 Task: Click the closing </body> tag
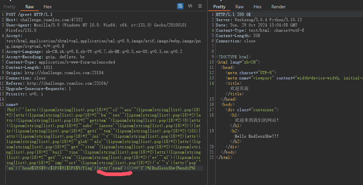[x=229, y=152]
